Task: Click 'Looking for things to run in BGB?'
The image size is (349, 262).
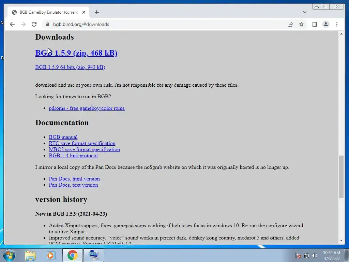Action: (x=73, y=97)
